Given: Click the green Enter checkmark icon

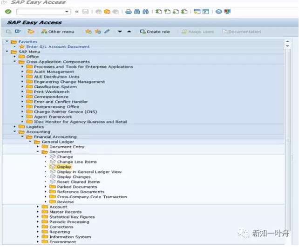Looking at the screenshot, I should 8,12.
